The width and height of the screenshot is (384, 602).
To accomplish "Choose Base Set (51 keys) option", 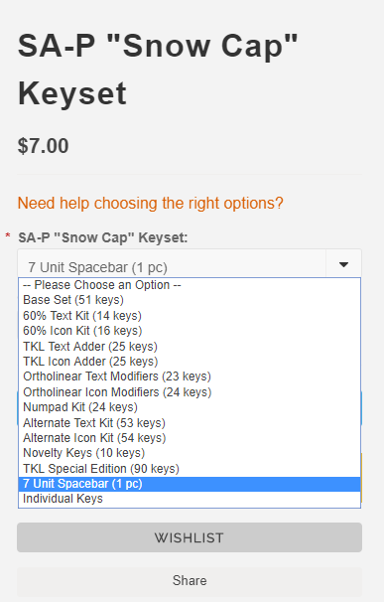I will [190, 300].
